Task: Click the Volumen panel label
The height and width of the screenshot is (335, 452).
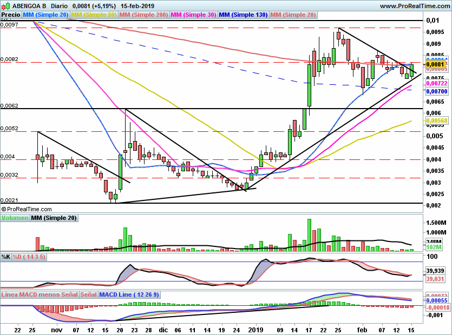Action: (15, 218)
